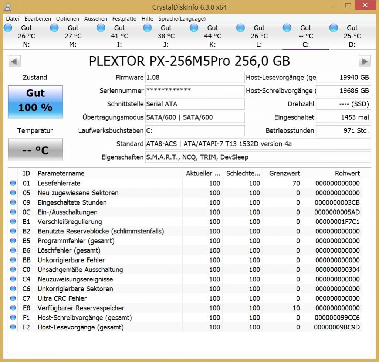Click the blue status orb for drive L:
This screenshot has height=362, width=379.
[240, 28]
